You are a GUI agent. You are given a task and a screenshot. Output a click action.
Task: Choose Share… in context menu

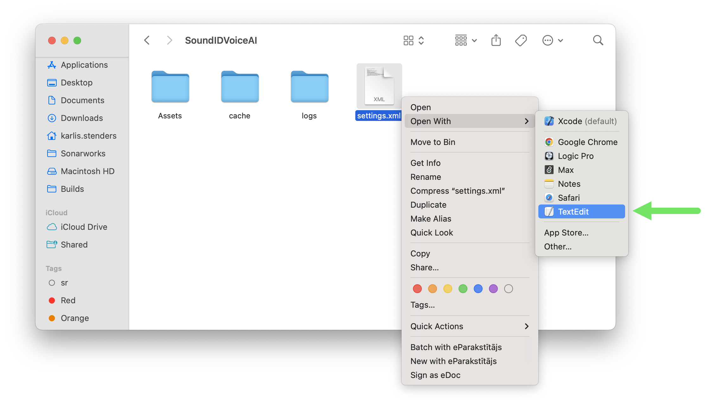(x=470, y=267)
